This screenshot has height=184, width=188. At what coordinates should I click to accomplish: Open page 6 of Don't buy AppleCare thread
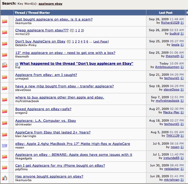pyautogui.click(x=87, y=41)
